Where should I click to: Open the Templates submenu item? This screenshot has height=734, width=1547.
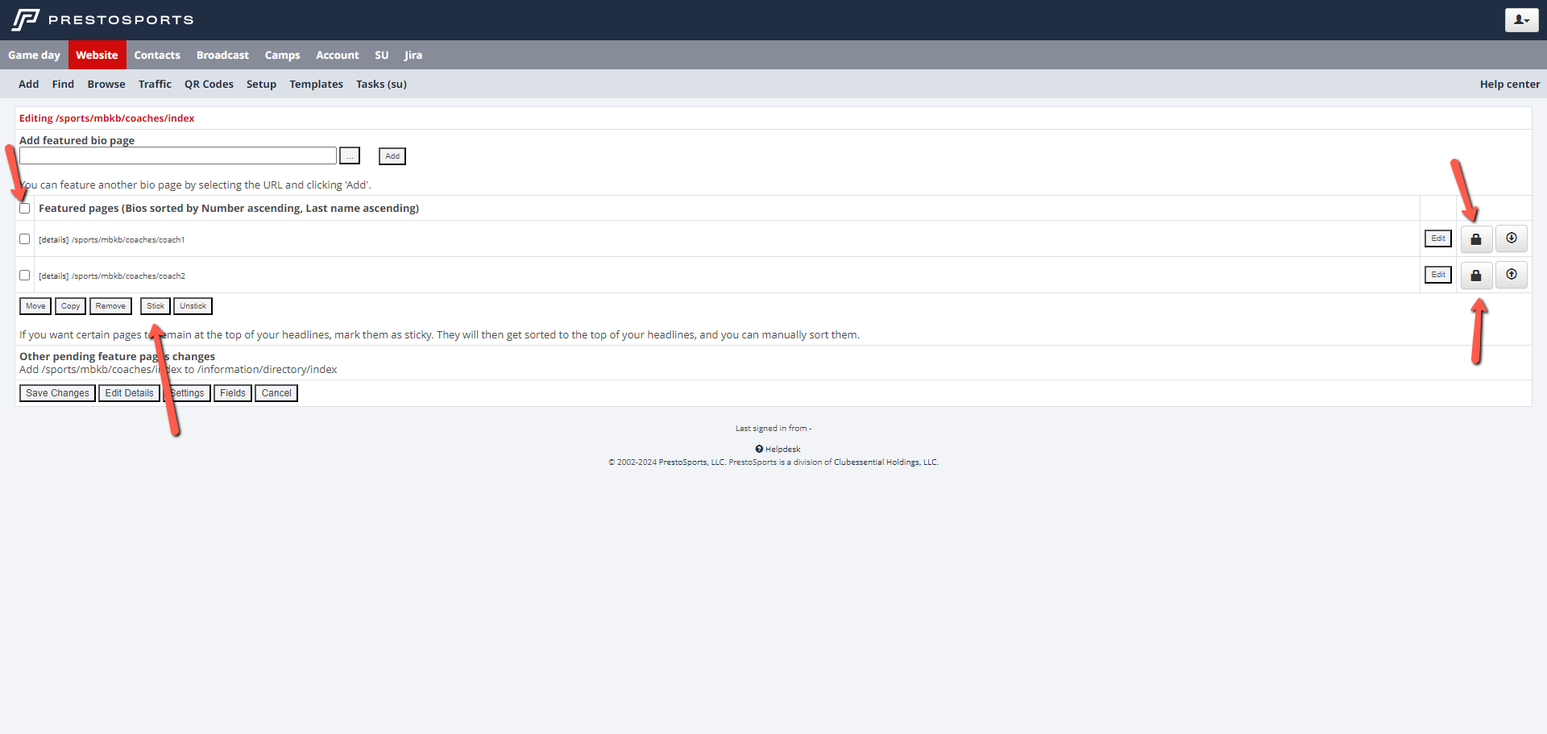tap(316, 84)
